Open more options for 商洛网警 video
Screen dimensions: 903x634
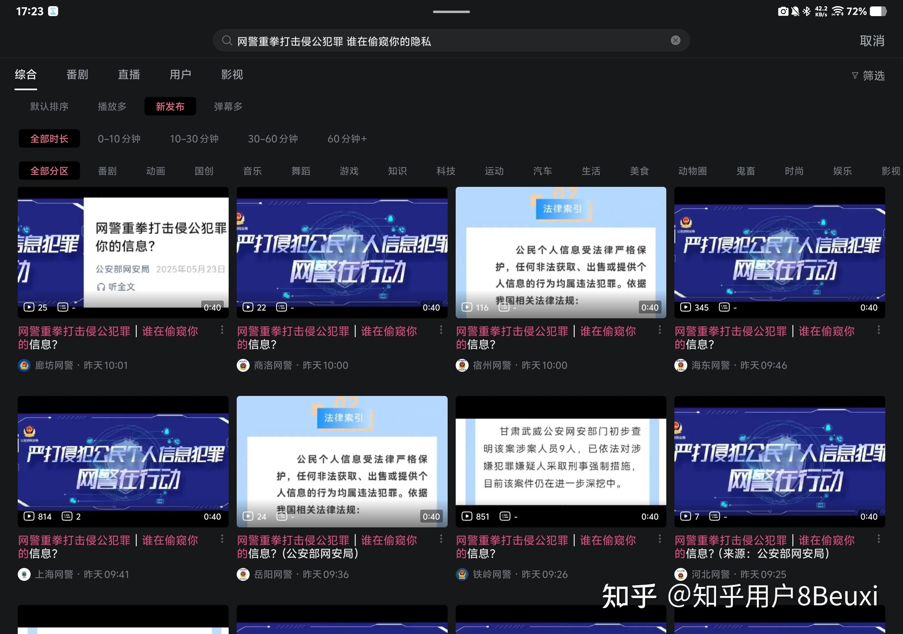coord(441,330)
